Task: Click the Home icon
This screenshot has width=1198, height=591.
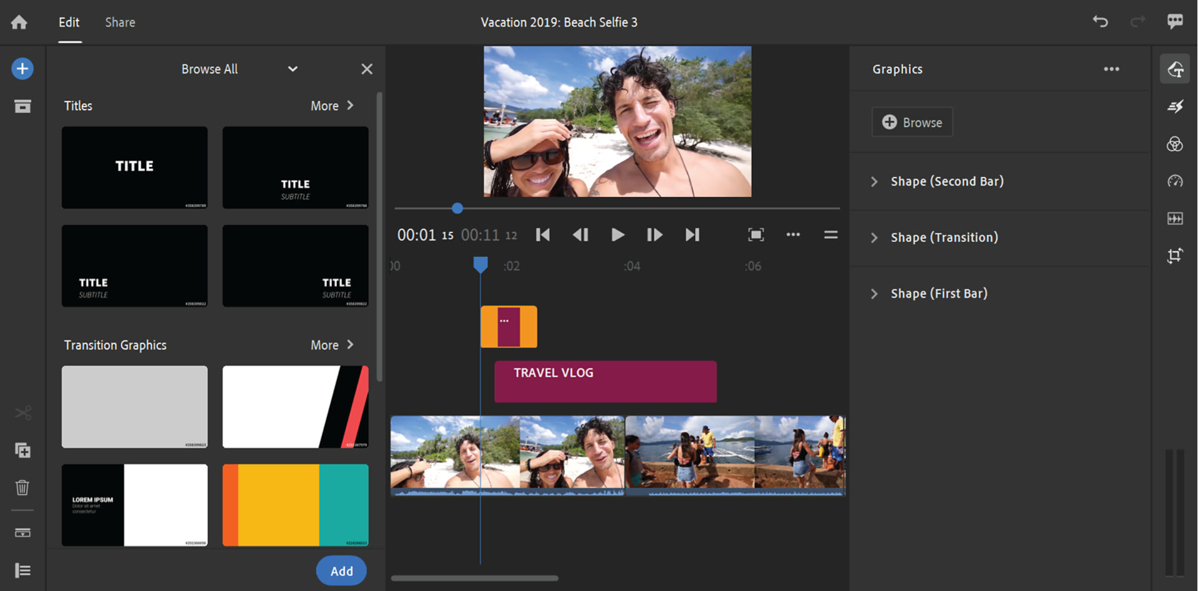Action: (x=19, y=22)
